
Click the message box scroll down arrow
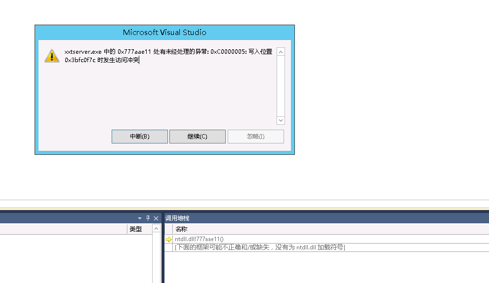click(281, 120)
